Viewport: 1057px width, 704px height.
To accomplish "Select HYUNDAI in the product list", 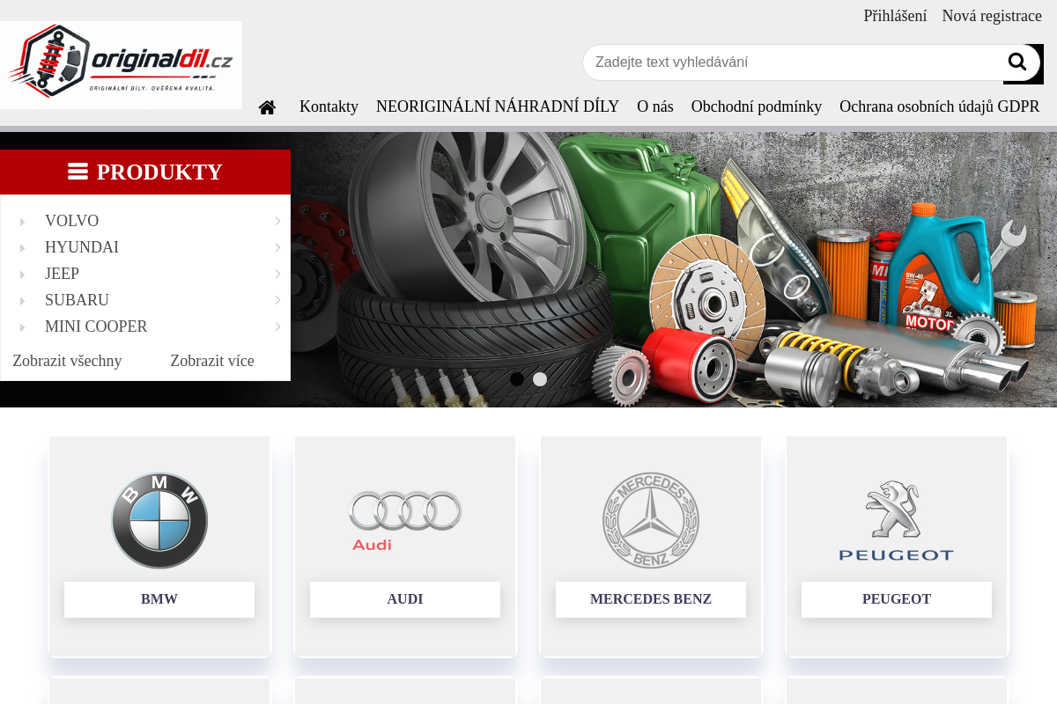I will click(x=82, y=247).
